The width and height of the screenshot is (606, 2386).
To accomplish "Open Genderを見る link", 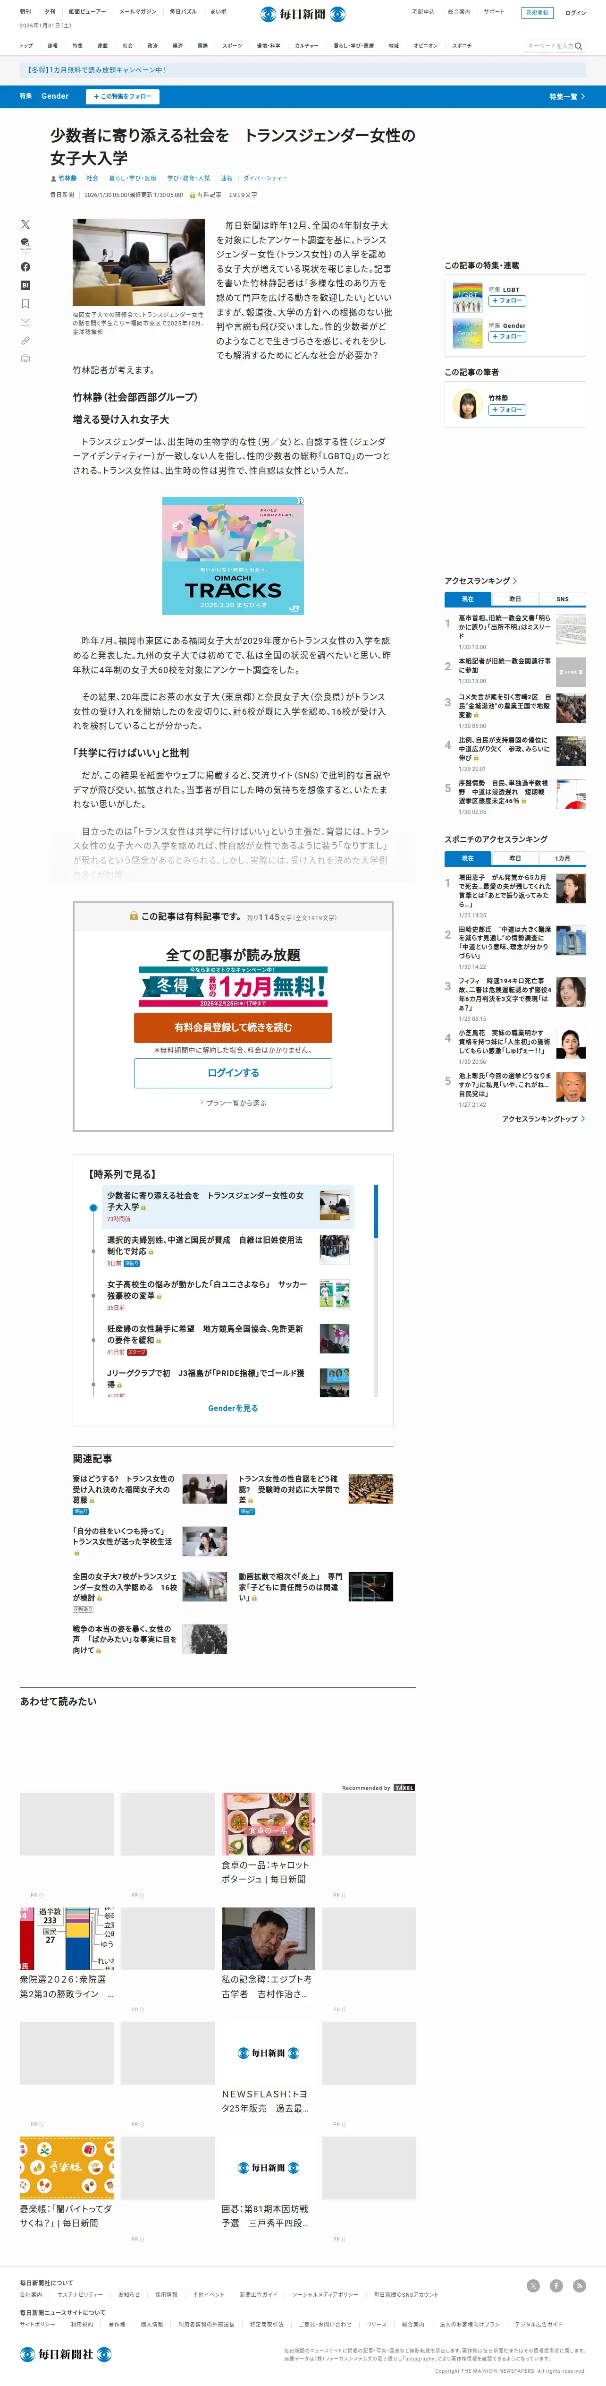I will coord(233,1408).
